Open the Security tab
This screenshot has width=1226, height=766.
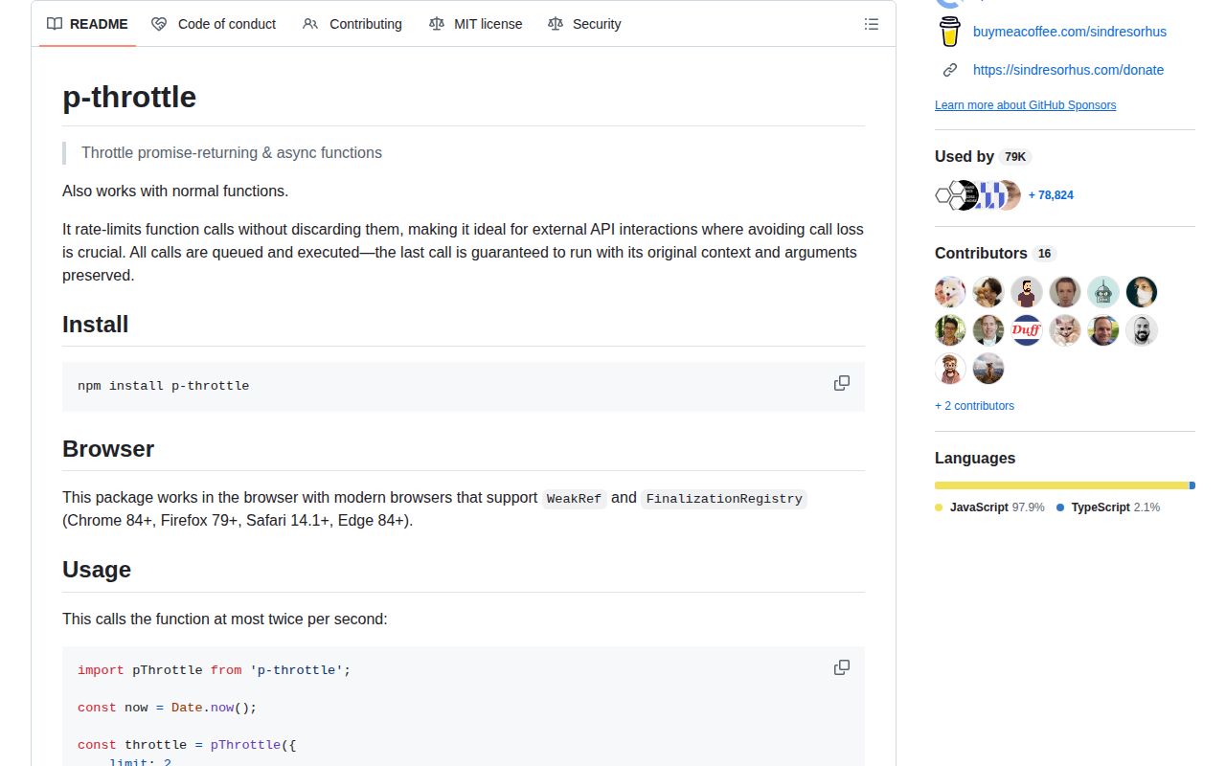[x=584, y=24]
